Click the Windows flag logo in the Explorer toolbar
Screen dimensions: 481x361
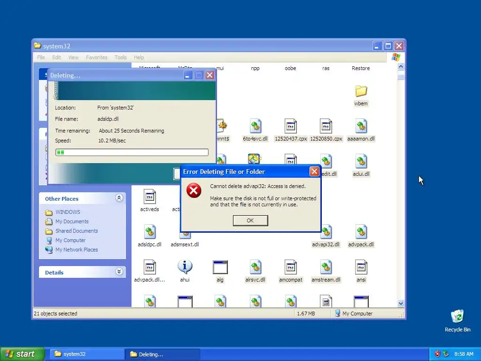(x=396, y=57)
